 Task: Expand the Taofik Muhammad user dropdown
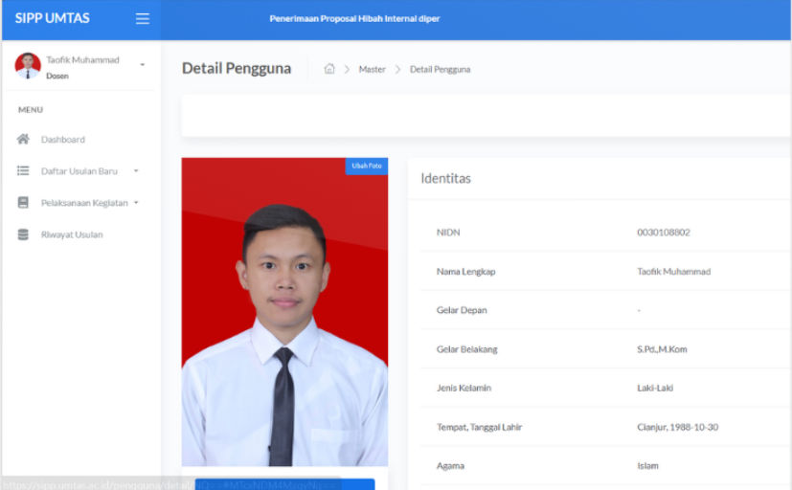143,64
